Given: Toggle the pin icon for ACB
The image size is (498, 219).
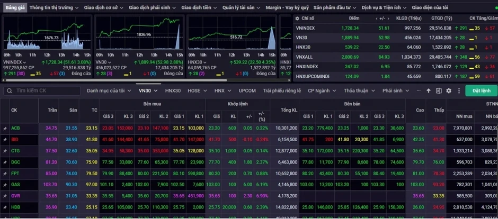Looking at the screenshot, I should [x=5, y=129].
